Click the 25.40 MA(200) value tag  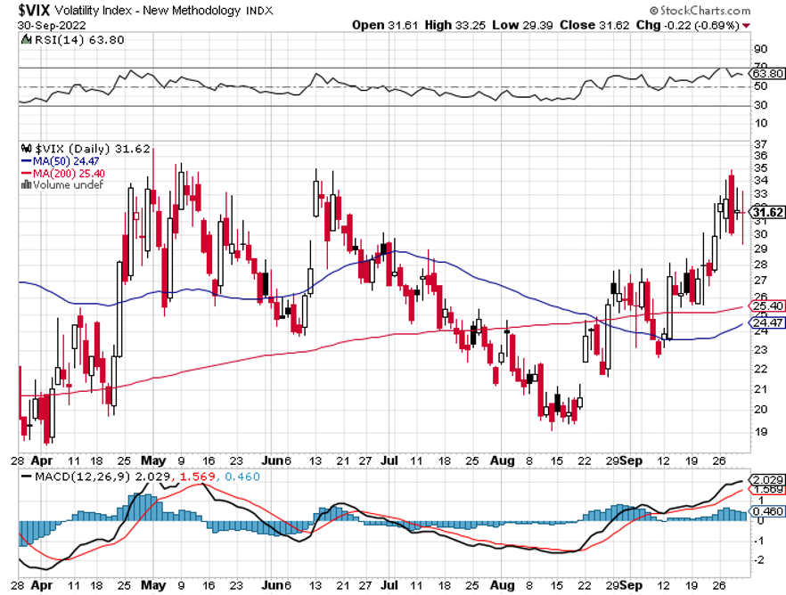(766, 306)
